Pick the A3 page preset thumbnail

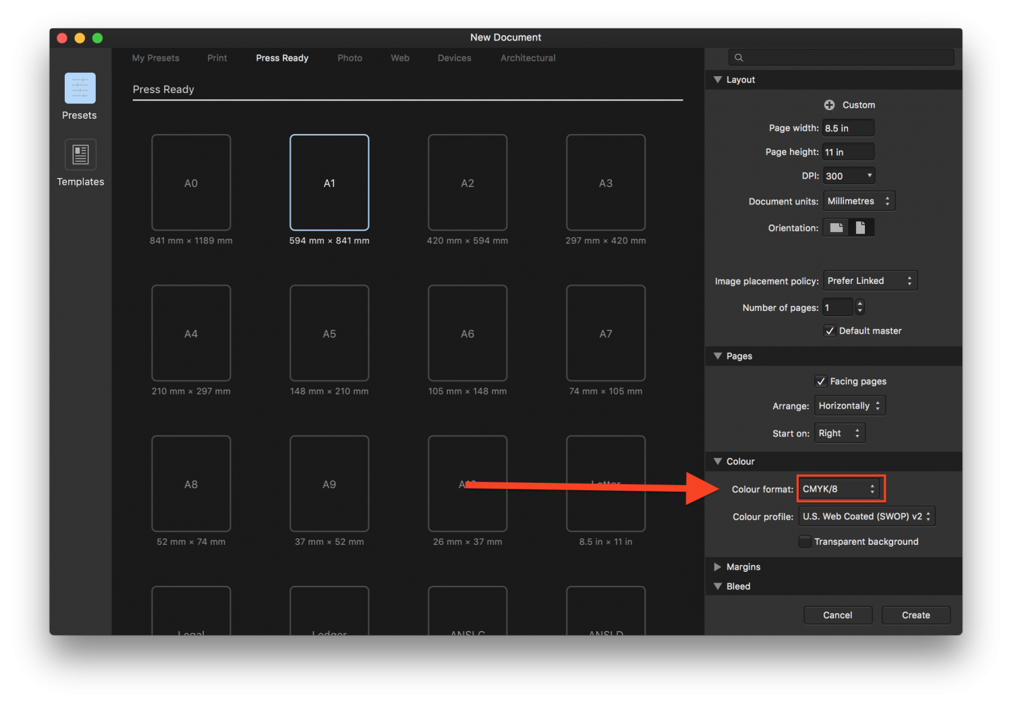point(605,183)
